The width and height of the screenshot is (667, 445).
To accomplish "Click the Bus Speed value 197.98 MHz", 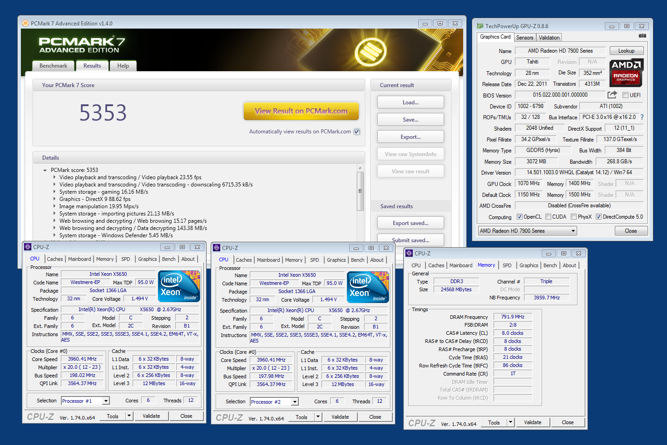I will coord(271,376).
